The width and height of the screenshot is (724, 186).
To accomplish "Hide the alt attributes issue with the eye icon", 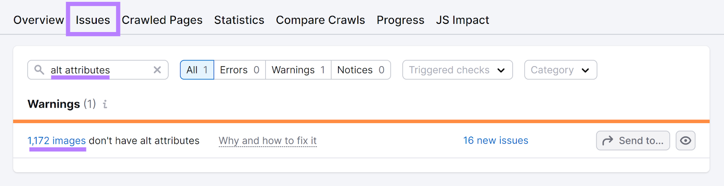I will [x=686, y=141].
